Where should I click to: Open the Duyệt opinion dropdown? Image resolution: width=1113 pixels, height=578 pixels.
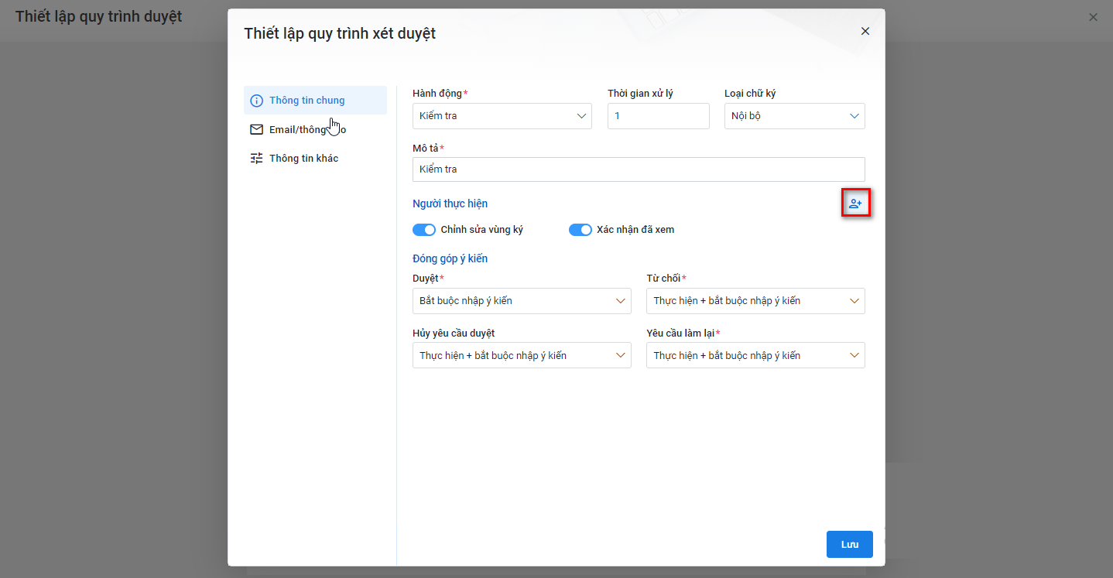point(522,301)
